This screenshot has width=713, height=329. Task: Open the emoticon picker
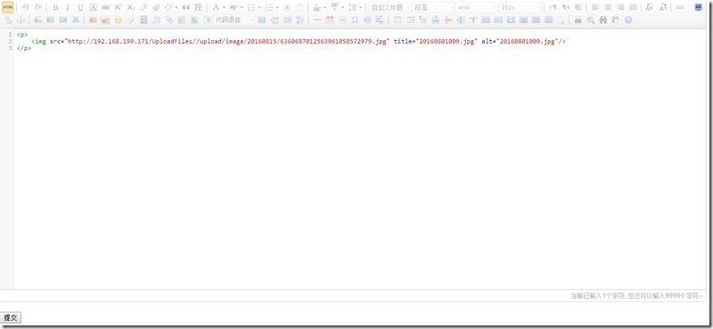(x=119, y=20)
